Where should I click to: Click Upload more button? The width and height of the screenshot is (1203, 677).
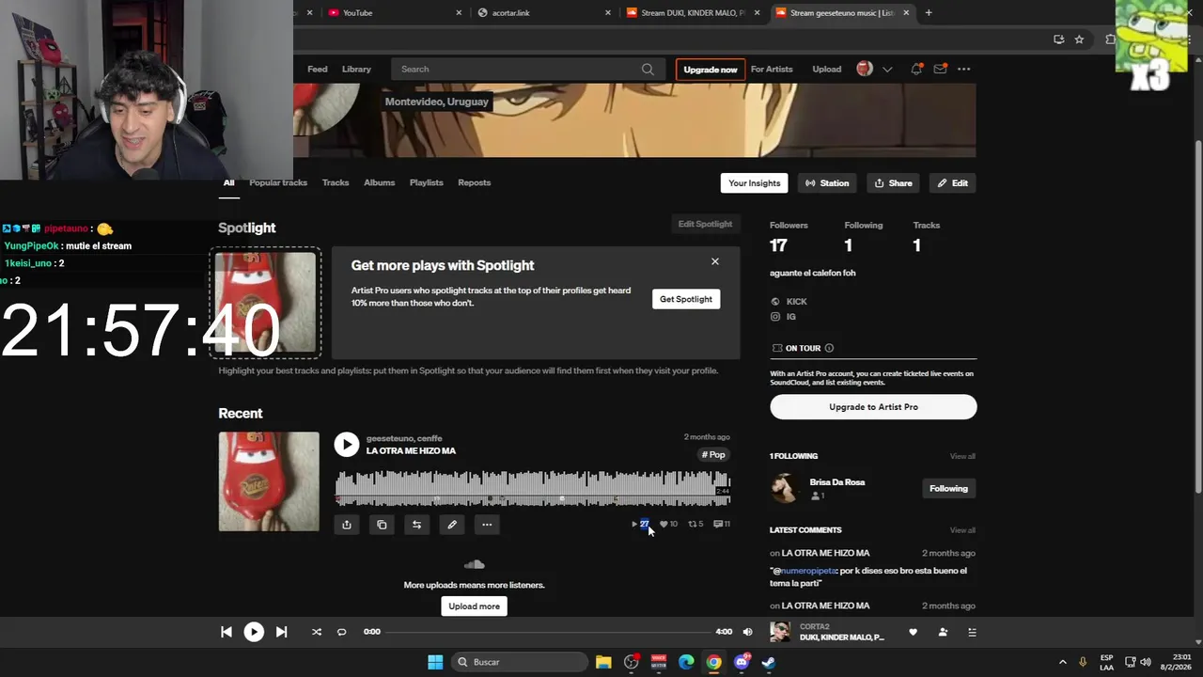tap(474, 606)
